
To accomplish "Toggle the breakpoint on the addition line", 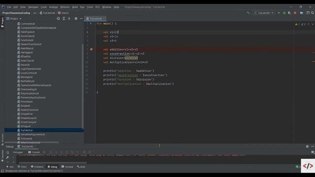I will tap(91, 49).
